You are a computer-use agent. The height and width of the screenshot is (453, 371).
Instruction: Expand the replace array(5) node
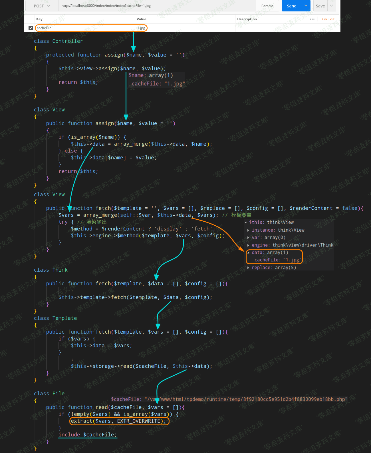click(248, 268)
